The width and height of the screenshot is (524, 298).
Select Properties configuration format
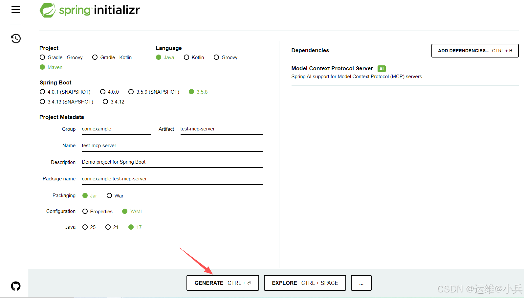98,212
